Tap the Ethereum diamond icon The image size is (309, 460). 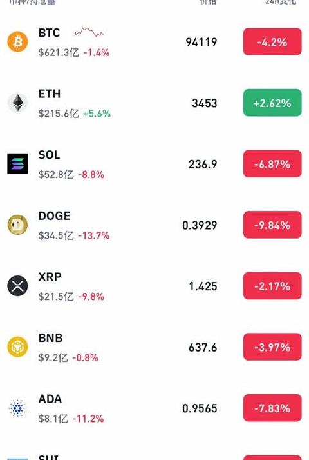[x=17, y=103]
